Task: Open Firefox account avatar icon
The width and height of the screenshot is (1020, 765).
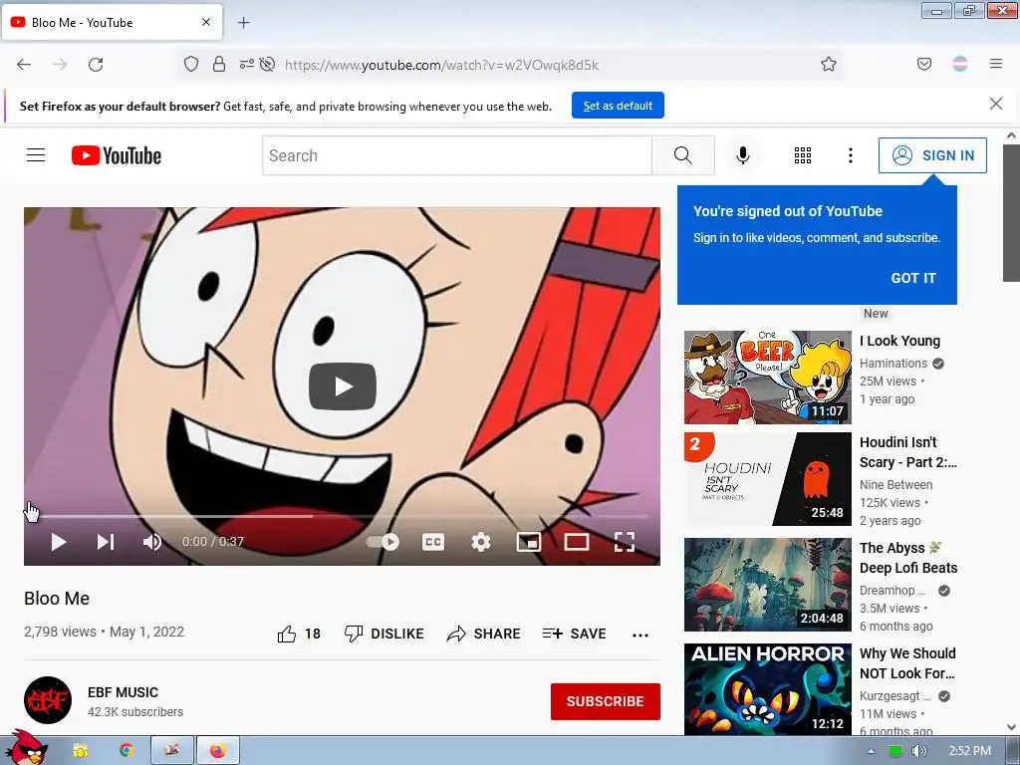Action: [959, 64]
